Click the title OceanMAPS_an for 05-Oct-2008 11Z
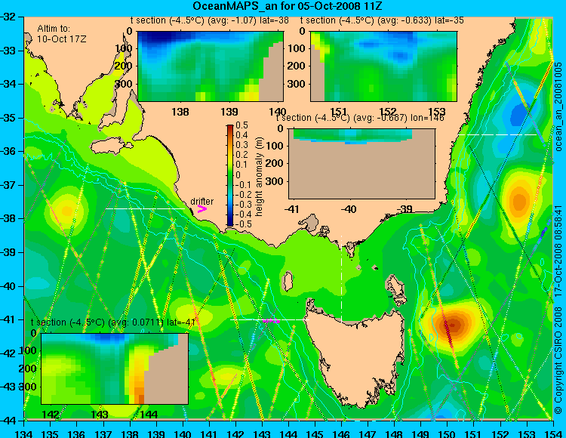 pyautogui.click(x=287, y=6)
